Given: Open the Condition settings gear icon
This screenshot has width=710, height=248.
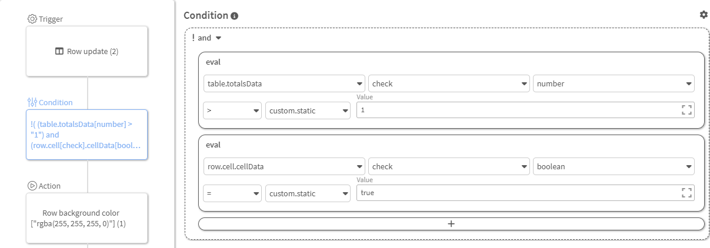Looking at the screenshot, I should coord(704,15).
